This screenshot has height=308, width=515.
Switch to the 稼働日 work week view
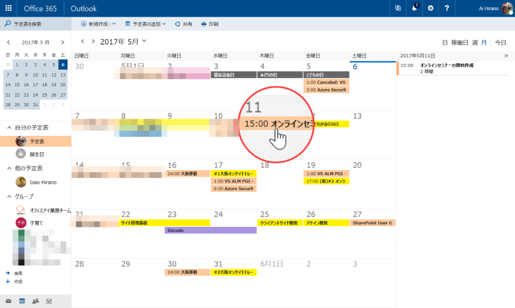click(460, 43)
